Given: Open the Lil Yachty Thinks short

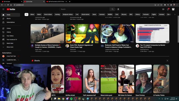Looking at the screenshot, I should tap(161, 79).
